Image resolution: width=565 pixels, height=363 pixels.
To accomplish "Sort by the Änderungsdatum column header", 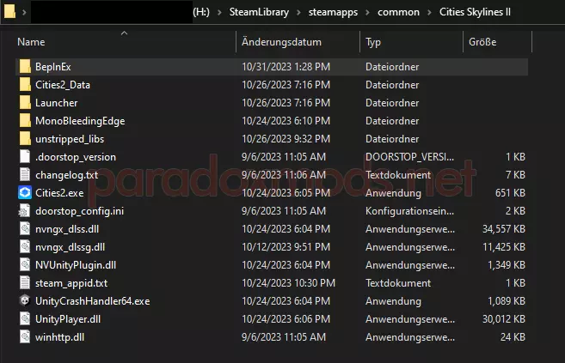I will point(281,42).
